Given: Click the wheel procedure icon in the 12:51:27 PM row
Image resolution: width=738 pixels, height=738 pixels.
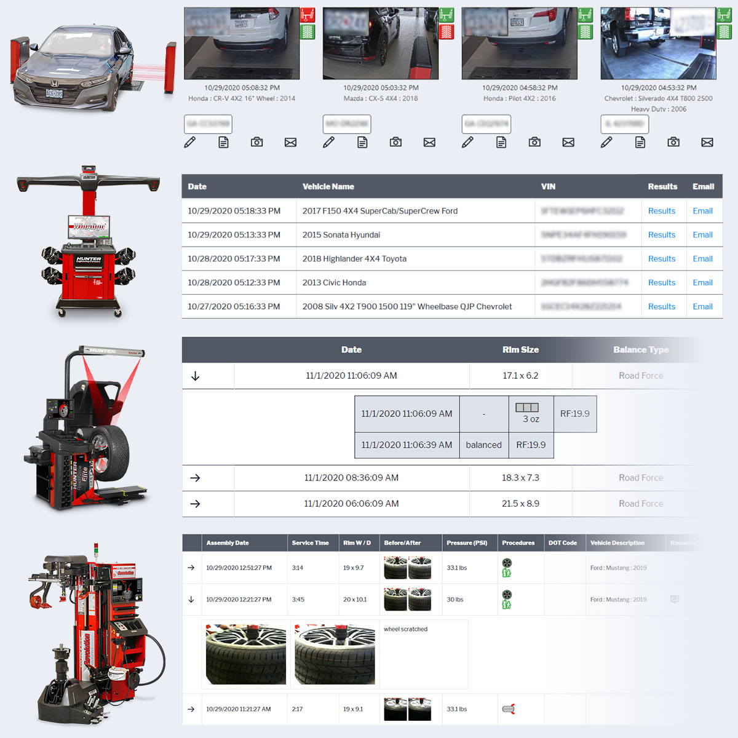Looking at the screenshot, I should click(507, 563).
